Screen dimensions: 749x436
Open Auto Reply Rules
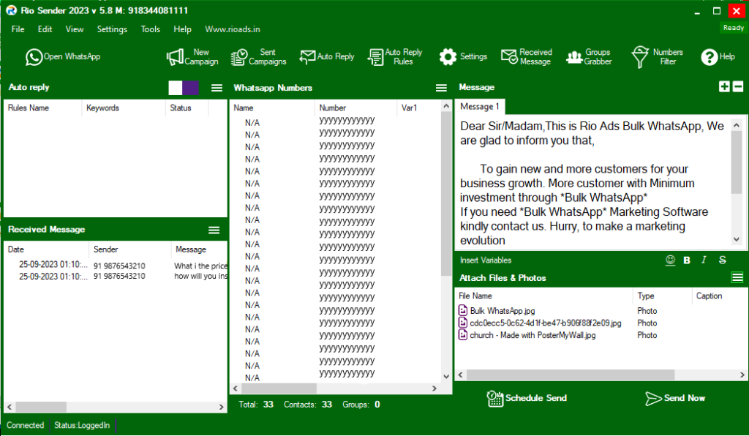(395, 57)
